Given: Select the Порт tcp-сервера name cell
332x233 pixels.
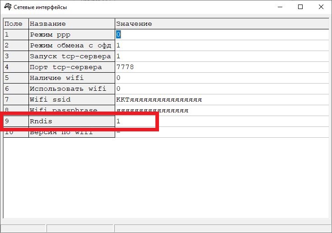Looking at the screenshot, I should click(x=71, y=67).
